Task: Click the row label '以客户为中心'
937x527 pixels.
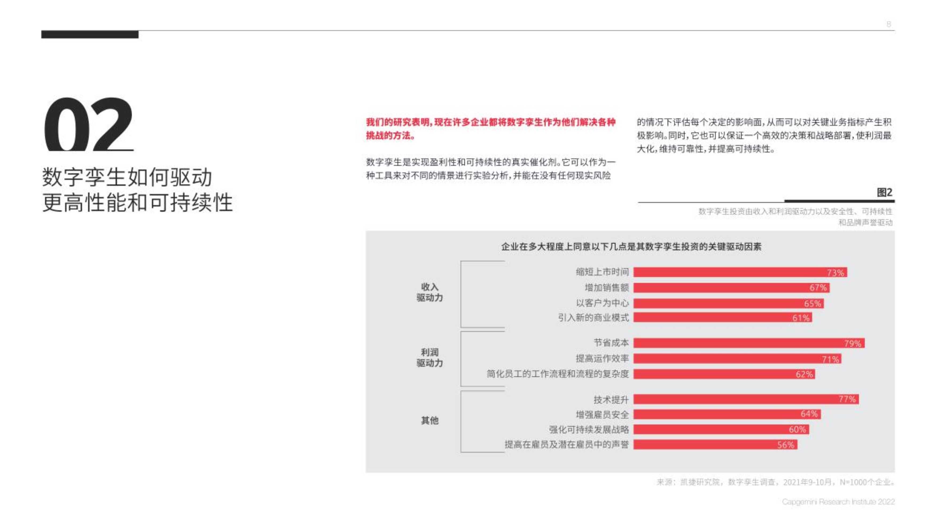Action: pyautogui.click(x=602, y=303)
